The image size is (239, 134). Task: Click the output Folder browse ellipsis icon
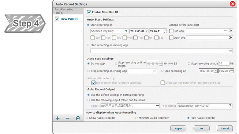coord(157,106)
